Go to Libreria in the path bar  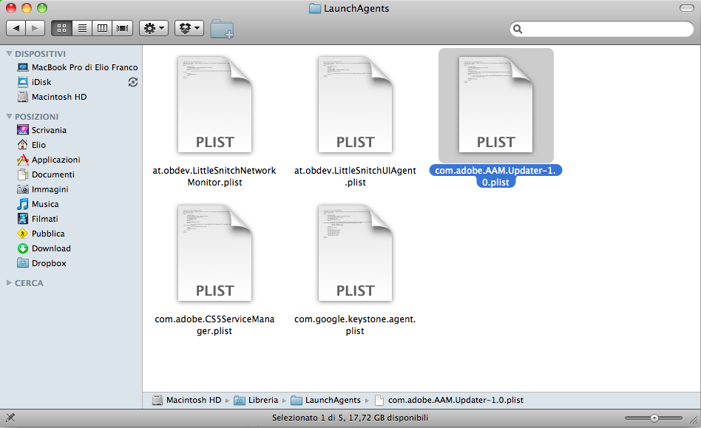[263, 400]
